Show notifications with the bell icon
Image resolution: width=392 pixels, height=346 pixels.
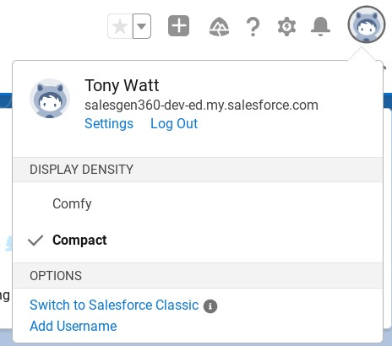click(320, 27)
